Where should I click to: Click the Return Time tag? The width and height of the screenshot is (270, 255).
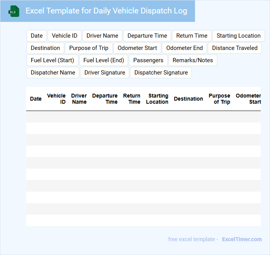tap(192, 36)
